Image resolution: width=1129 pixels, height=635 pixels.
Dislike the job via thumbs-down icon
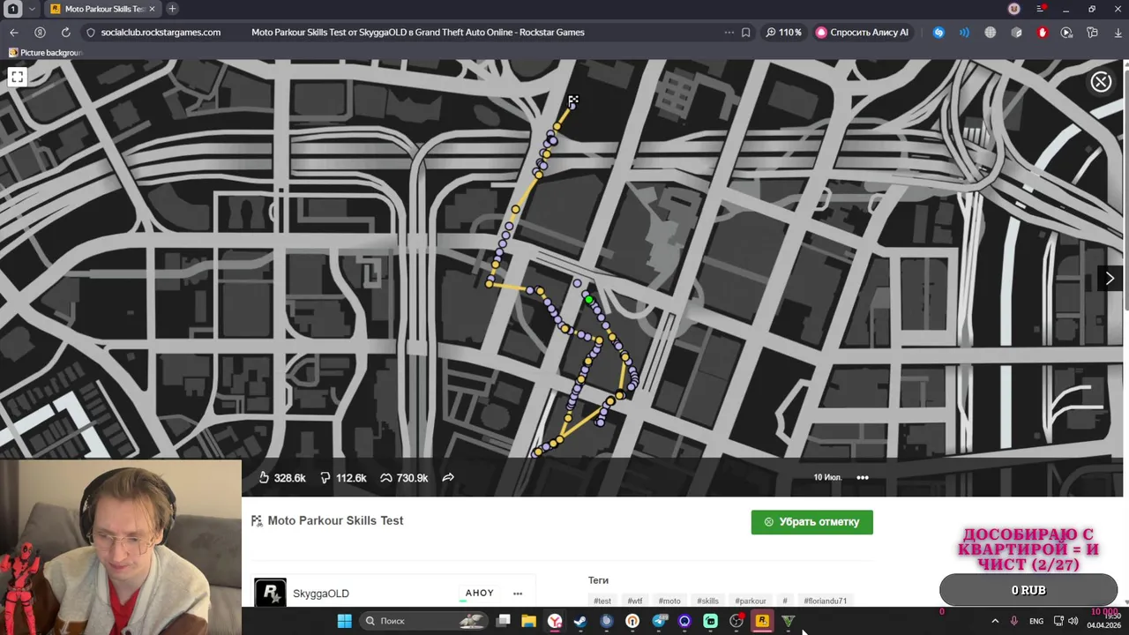pos(325,477)
